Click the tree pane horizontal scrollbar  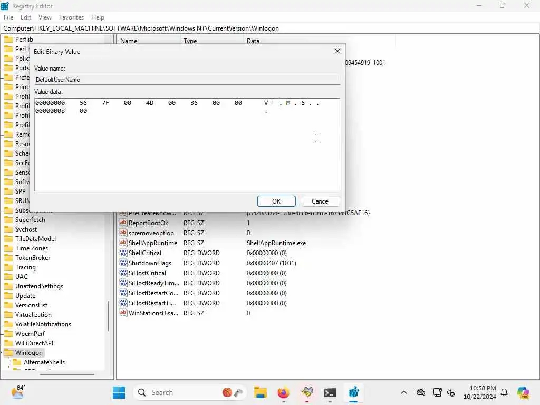pyautogui.click(x=67, y=374)
